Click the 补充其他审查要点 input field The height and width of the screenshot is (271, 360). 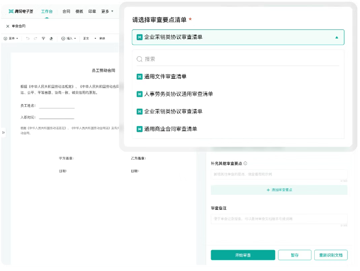[279, 175]
